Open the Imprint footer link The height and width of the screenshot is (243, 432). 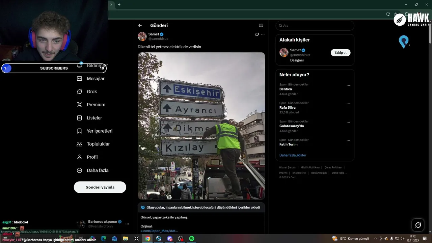(x=283, y=173)
